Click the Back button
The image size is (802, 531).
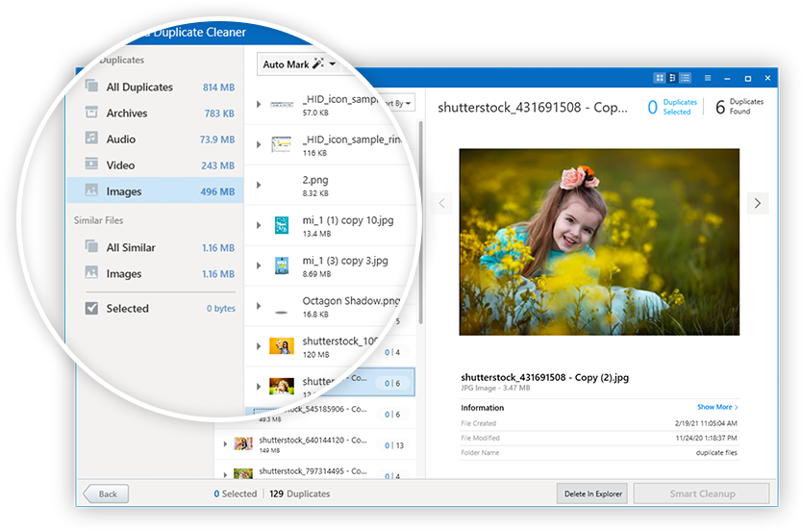106,493
